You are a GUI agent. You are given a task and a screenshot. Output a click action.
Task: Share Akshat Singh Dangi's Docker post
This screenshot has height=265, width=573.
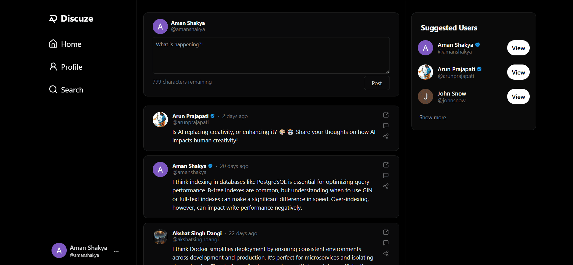click(386, 253)
